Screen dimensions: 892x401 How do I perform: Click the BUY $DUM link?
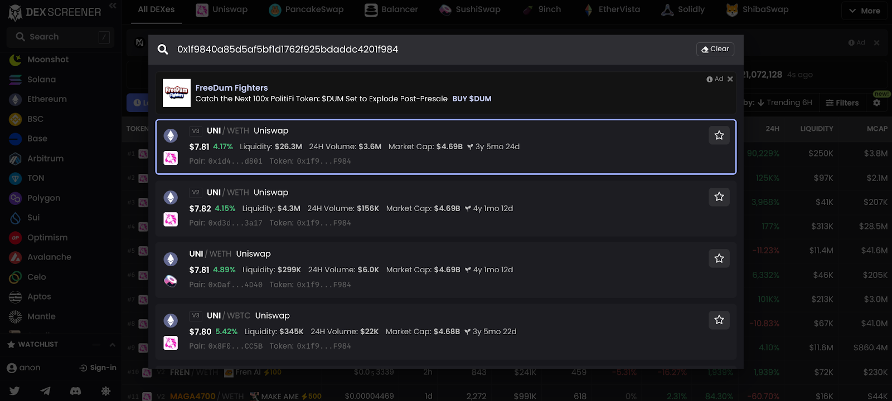(472, 99)
